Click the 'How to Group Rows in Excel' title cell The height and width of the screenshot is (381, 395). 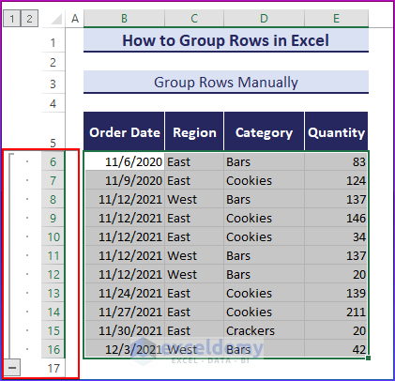tap(226, 40)
